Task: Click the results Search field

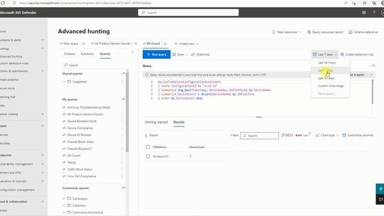Action: click(259, 136)
